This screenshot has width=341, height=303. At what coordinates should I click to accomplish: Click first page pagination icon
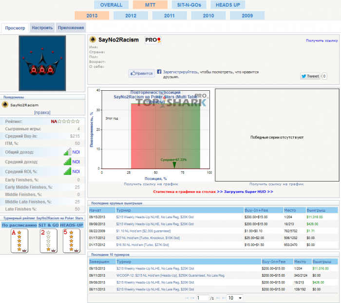[x=187, y=298]
